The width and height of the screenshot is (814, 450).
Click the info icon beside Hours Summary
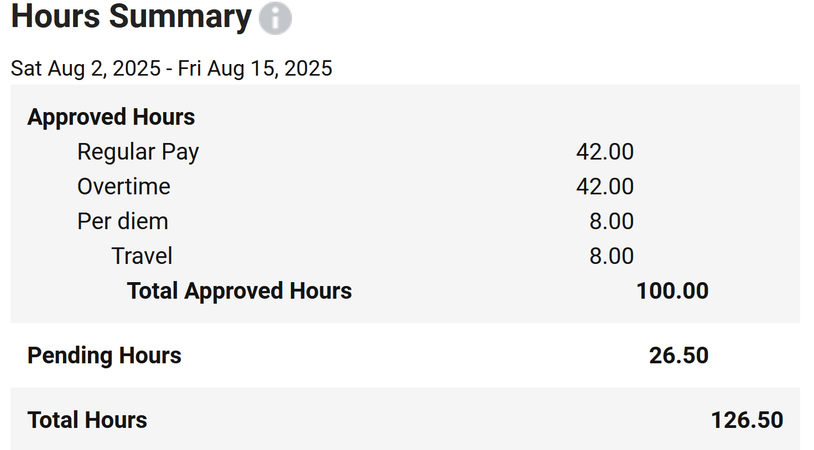pyautogui.click(x=275, y=18)
